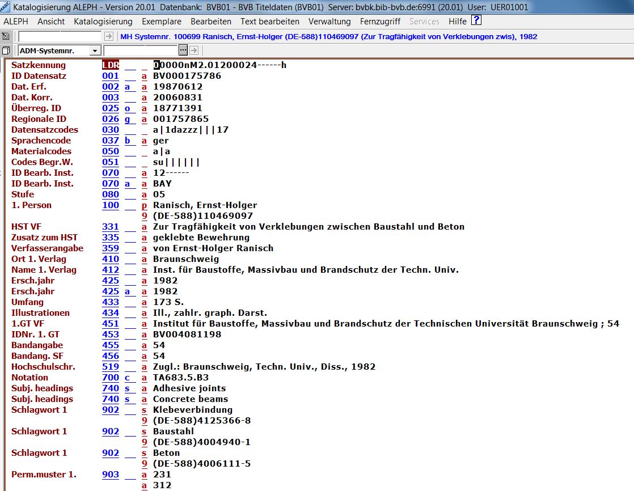Open the Exemplare menu

pos(162,22)
